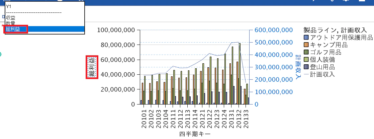374x139 pixels.
Task: Click the 計画収入 line peak near 20132
Action: point(238,42)
